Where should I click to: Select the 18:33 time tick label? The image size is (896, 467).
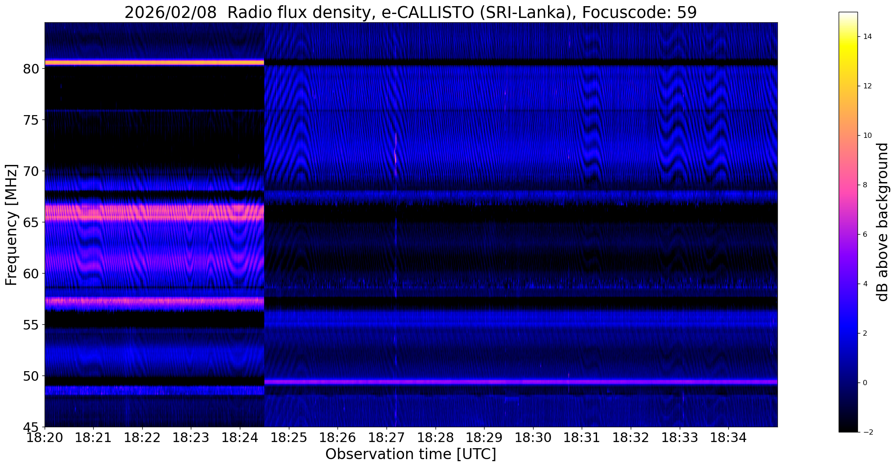680,438
